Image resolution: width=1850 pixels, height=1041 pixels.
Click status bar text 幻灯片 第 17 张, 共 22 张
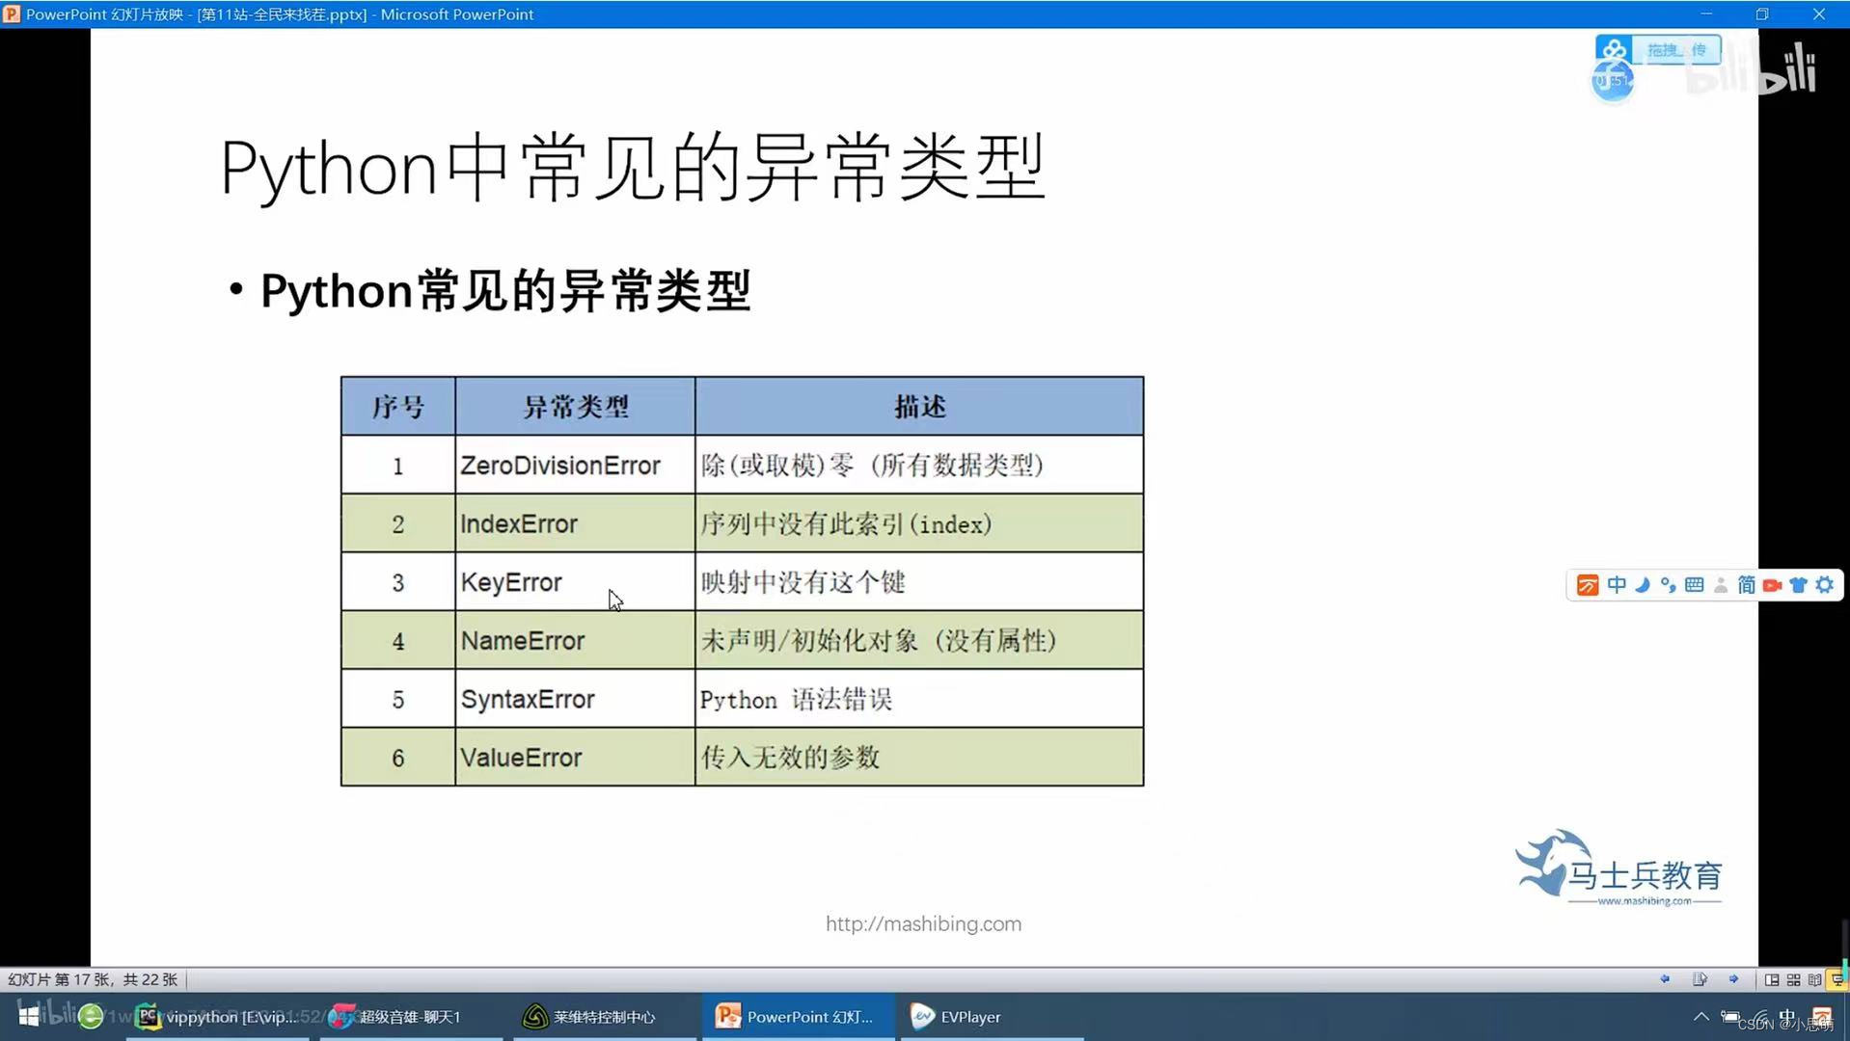click(x=93, y=979)
